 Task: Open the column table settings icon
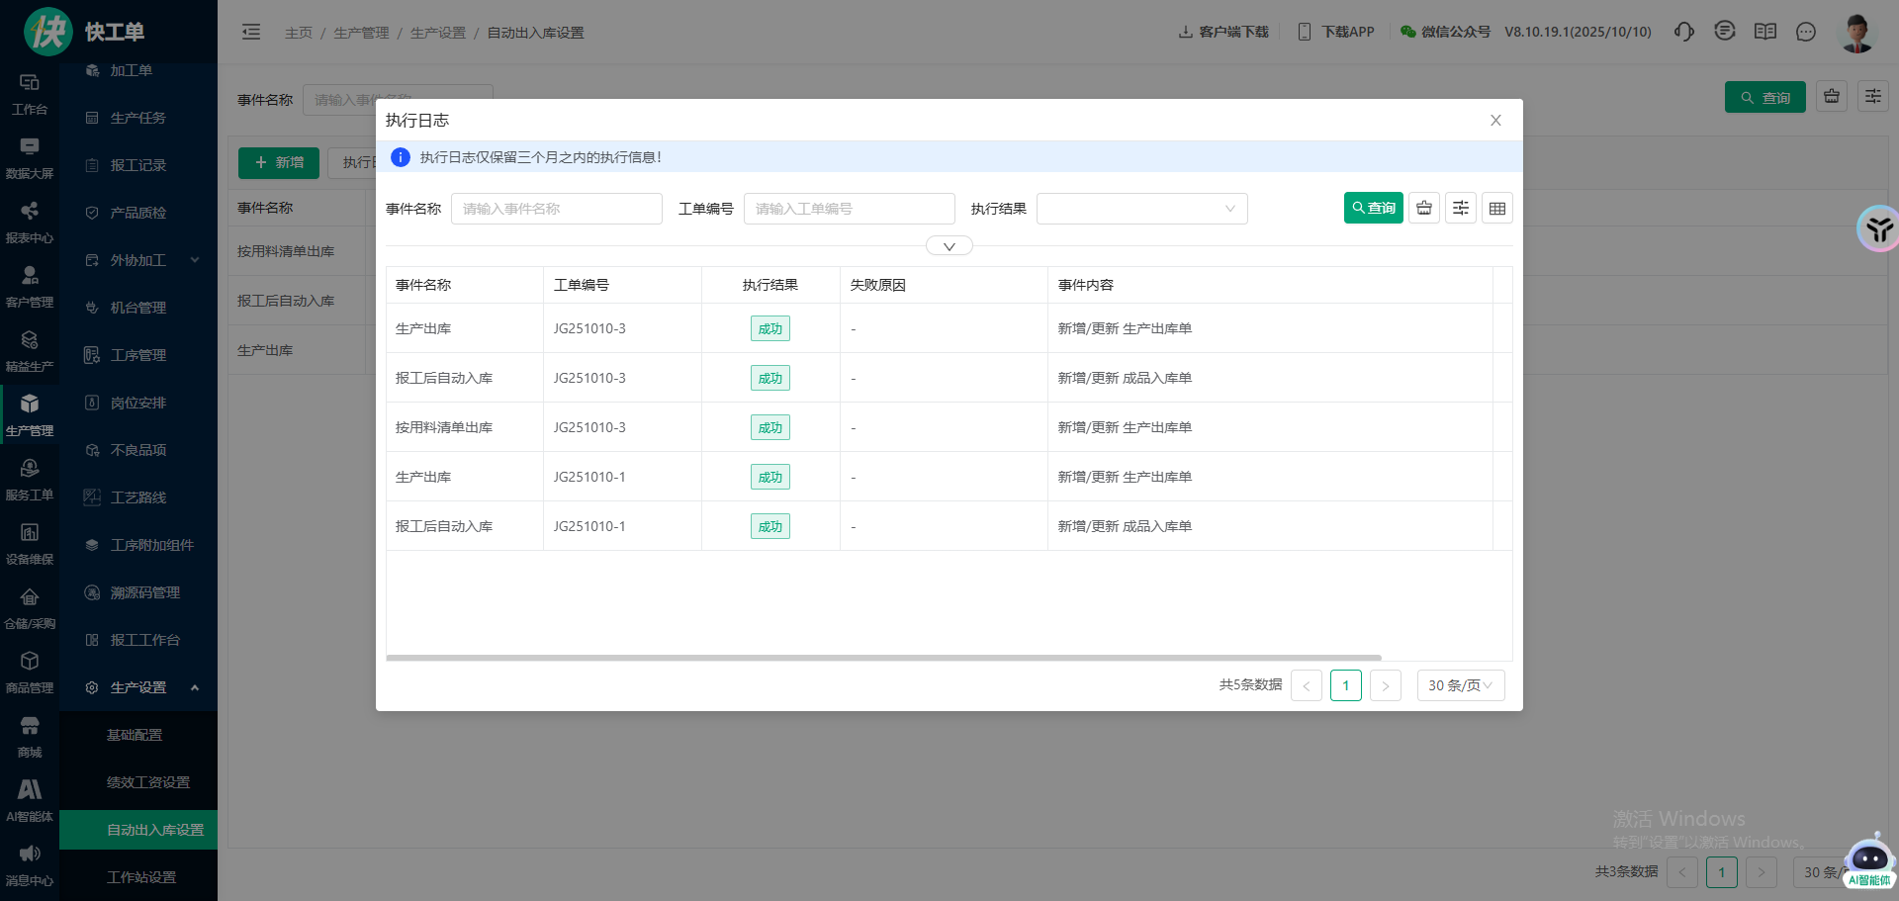click(1497, 208)
